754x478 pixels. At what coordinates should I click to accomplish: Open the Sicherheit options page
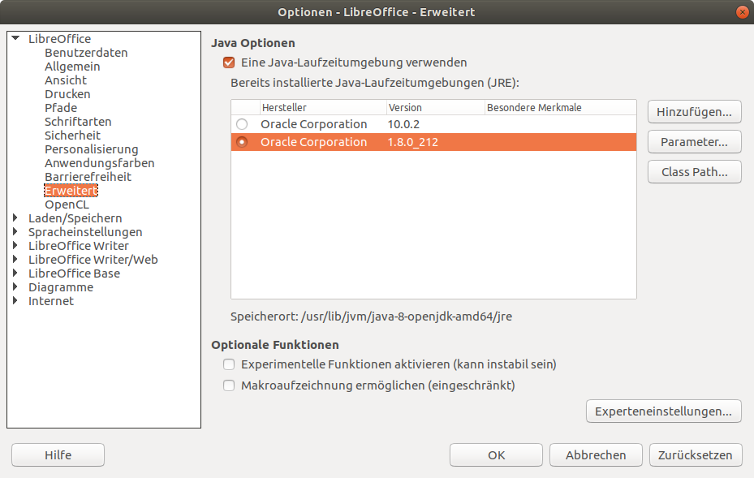(x=72, y=136)
